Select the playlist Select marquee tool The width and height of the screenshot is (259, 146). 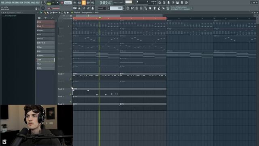[62, 13]
